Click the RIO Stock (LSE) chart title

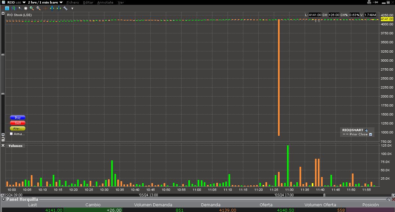tap(19, 15)
